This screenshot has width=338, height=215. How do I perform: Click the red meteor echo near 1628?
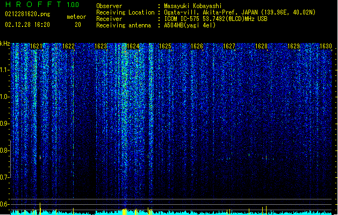266,158
